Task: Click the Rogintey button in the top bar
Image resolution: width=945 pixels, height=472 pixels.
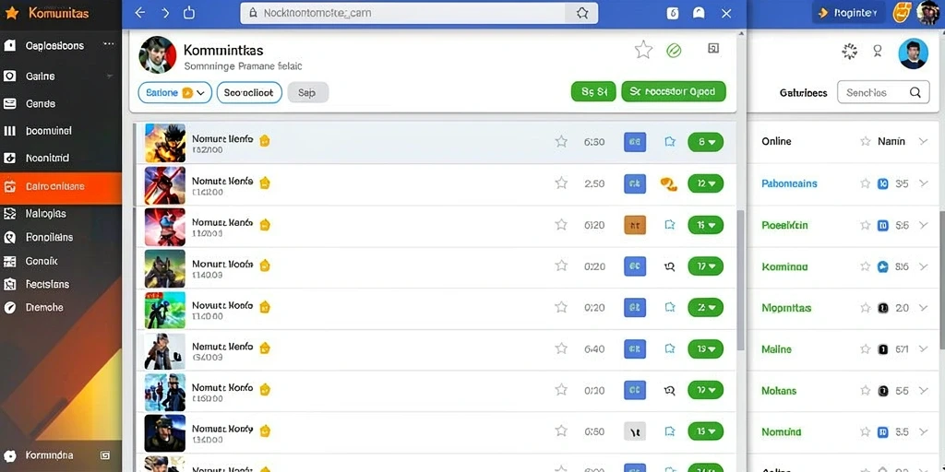Action: pyautogui.click(x=850, y=13)
